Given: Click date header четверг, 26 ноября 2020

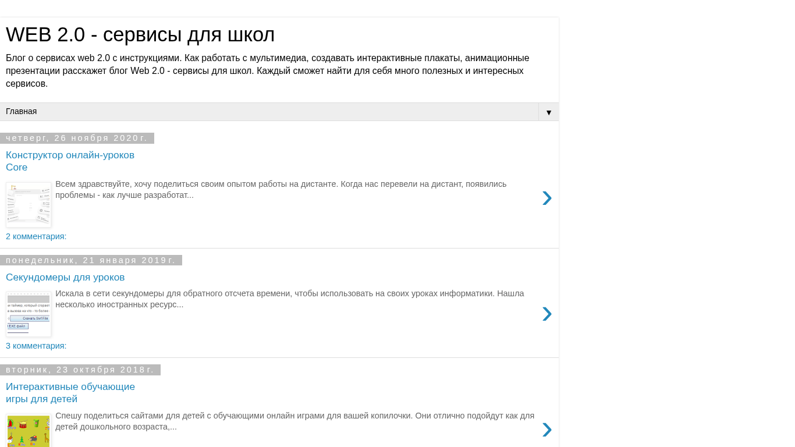Looking at the screenshot, I should [x=77, y=138].
